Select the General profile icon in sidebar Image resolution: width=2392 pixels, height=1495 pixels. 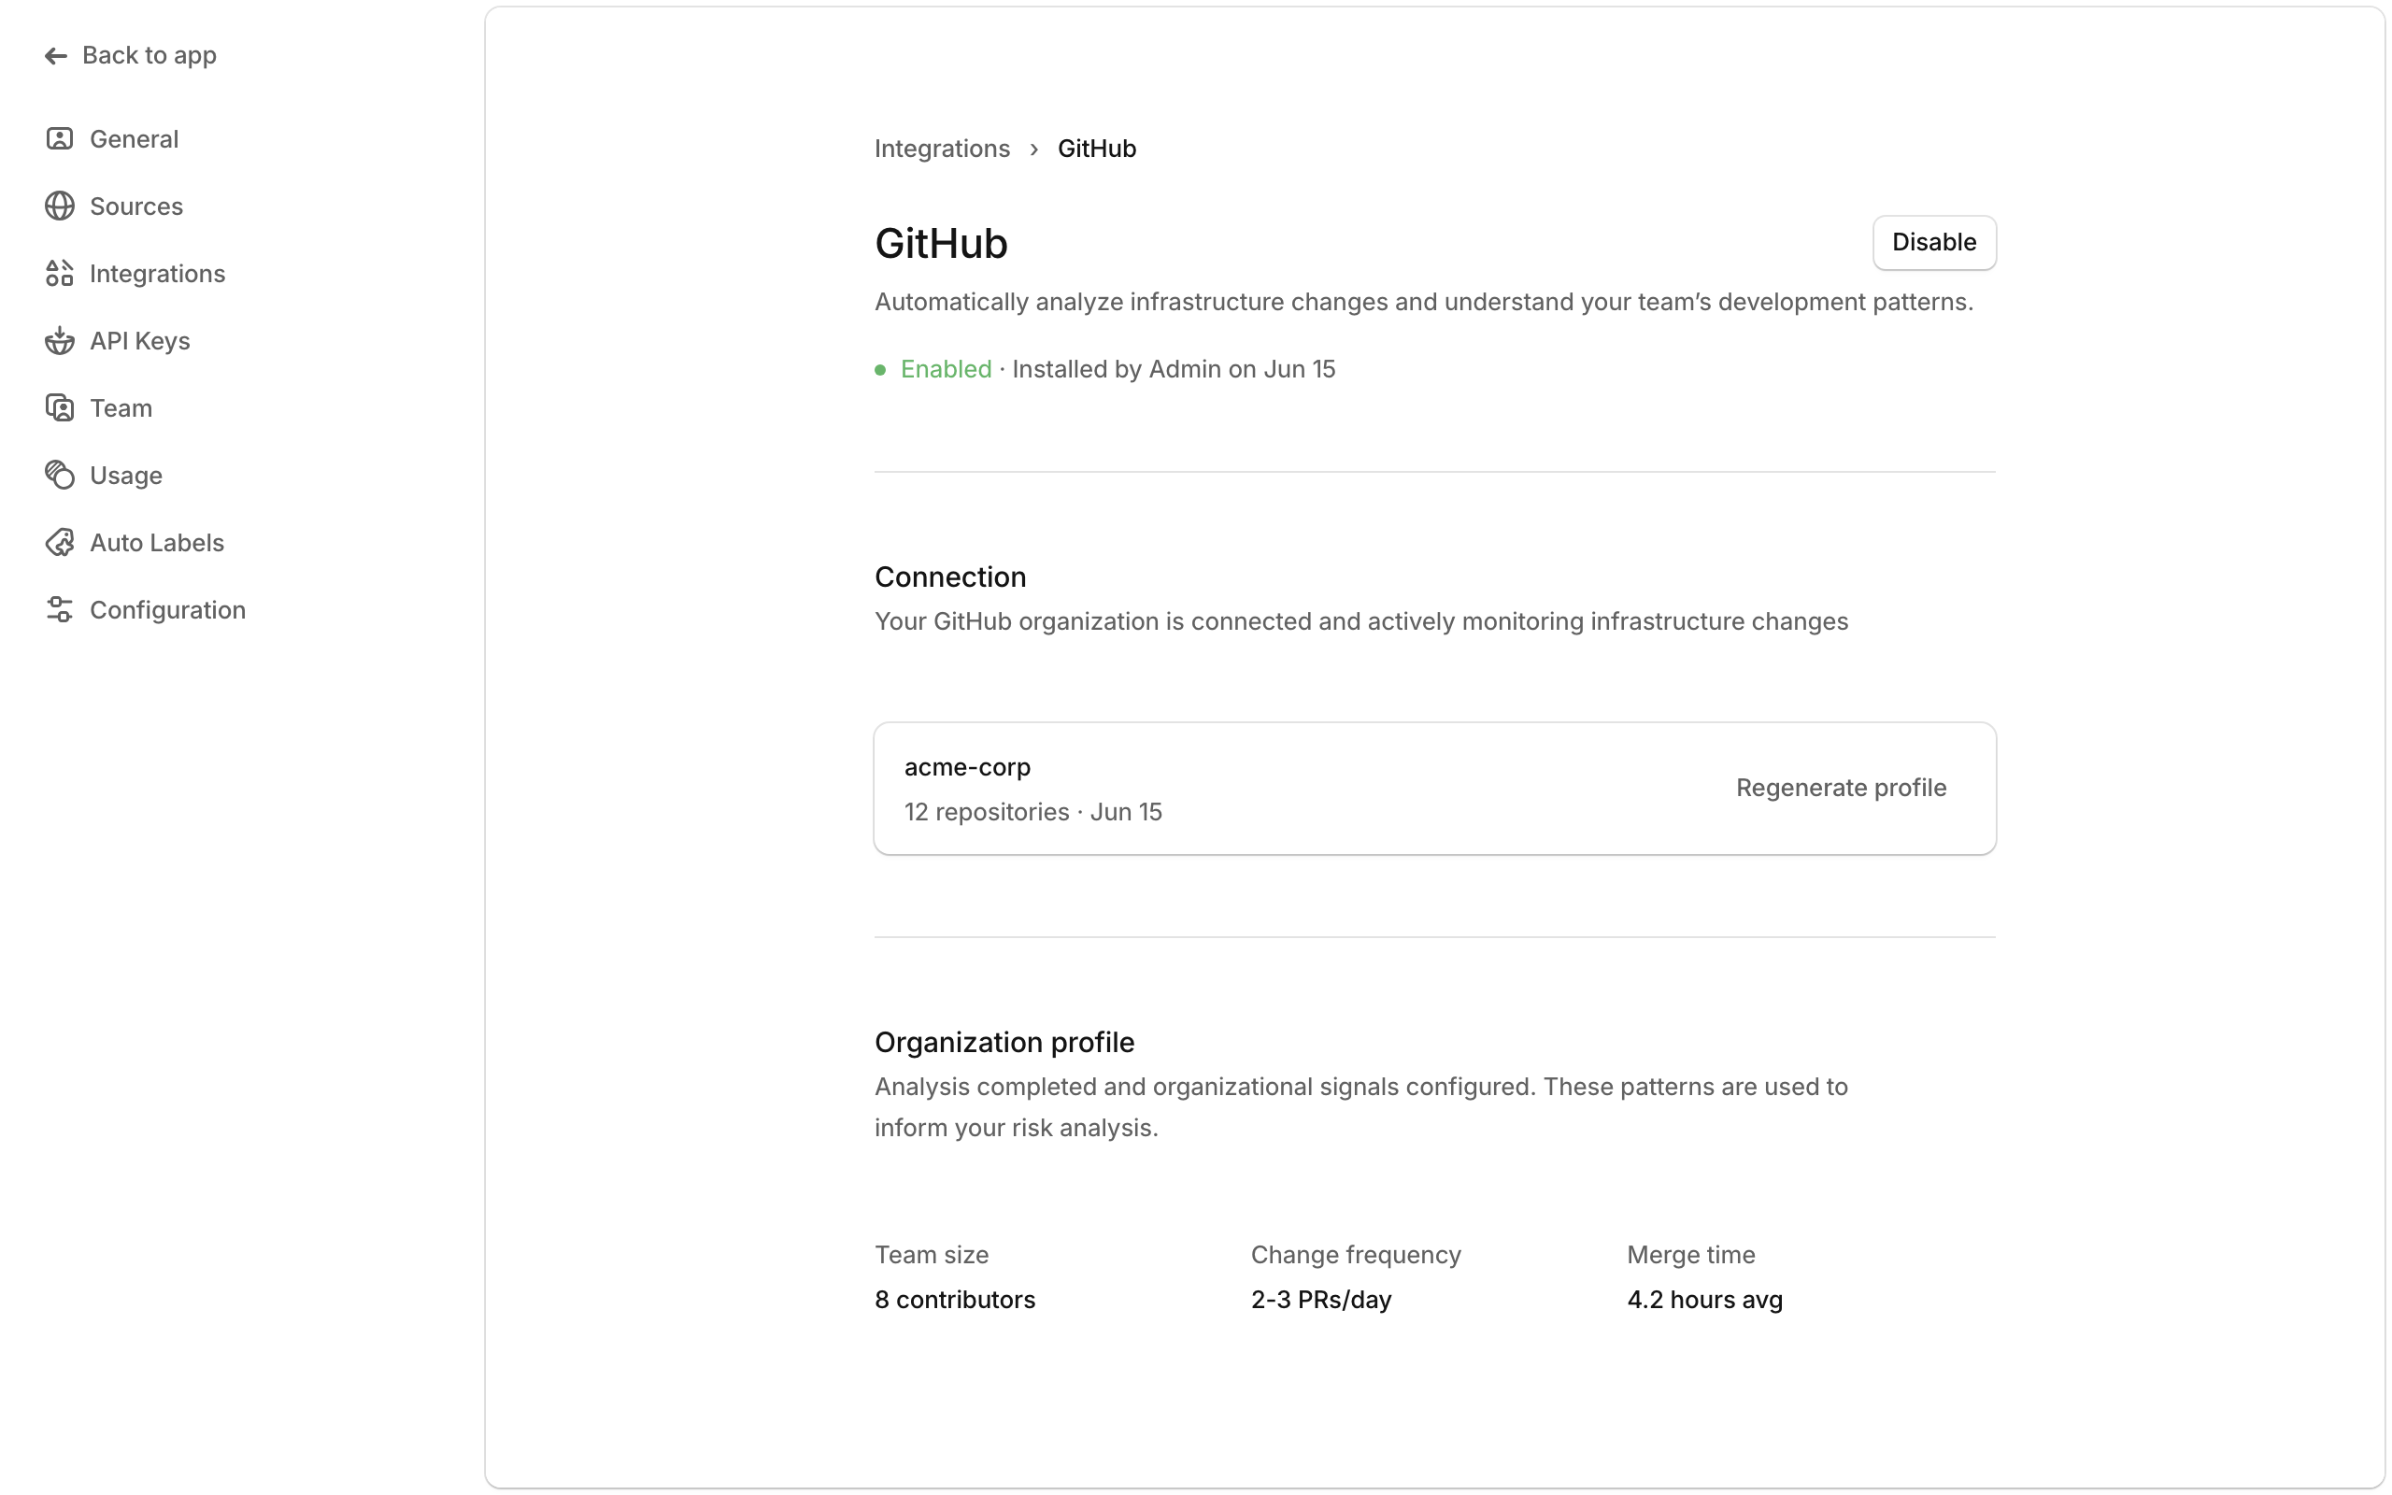(59, 138)
